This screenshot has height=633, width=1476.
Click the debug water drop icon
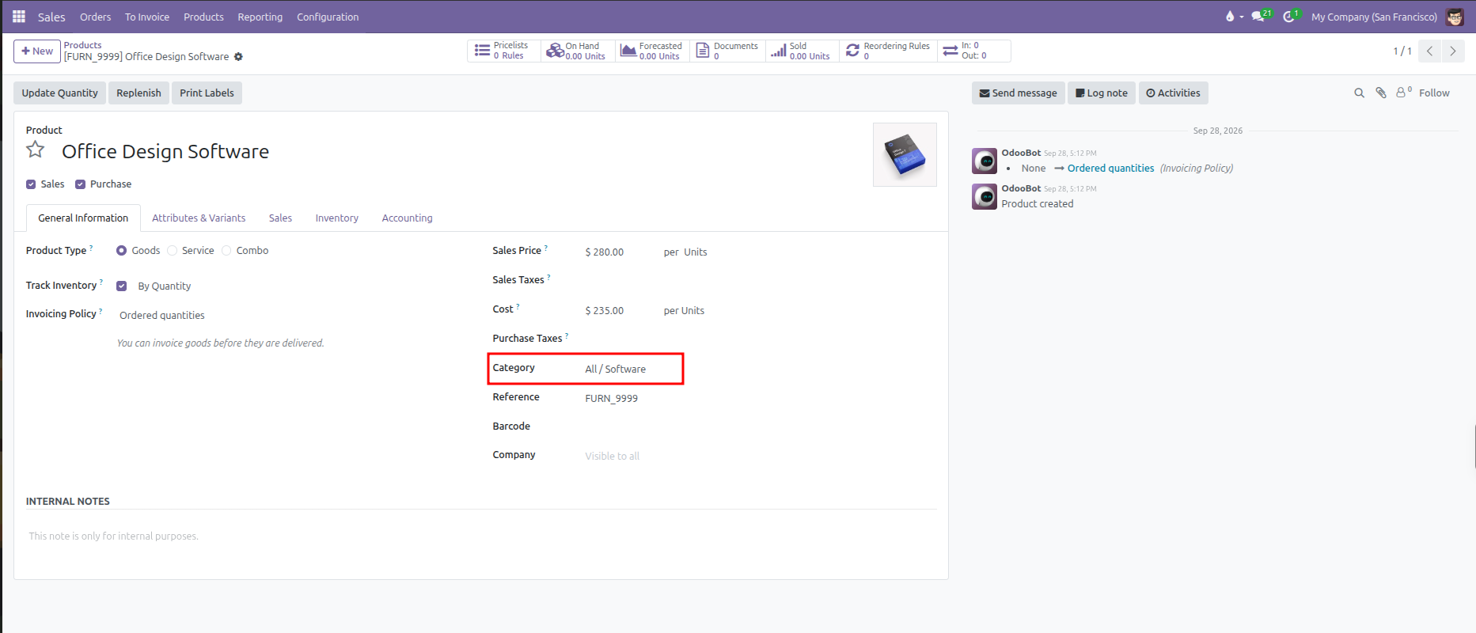[x=1230, y=17]
